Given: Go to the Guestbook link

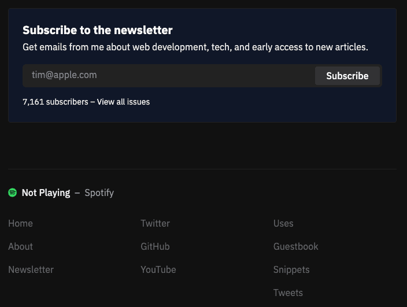Looking at the screenshot, I should [295, 246].
